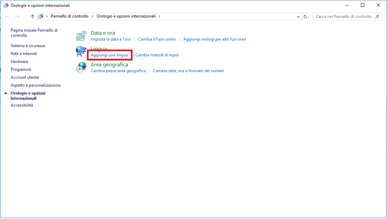387x219 pixels.
Task: Open Sistema e sicurezza category
Action: (x=27, y=46)
